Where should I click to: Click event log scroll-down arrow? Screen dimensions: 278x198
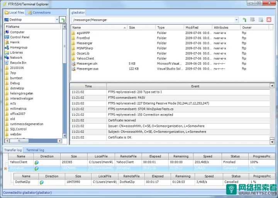tap(272, 142)
